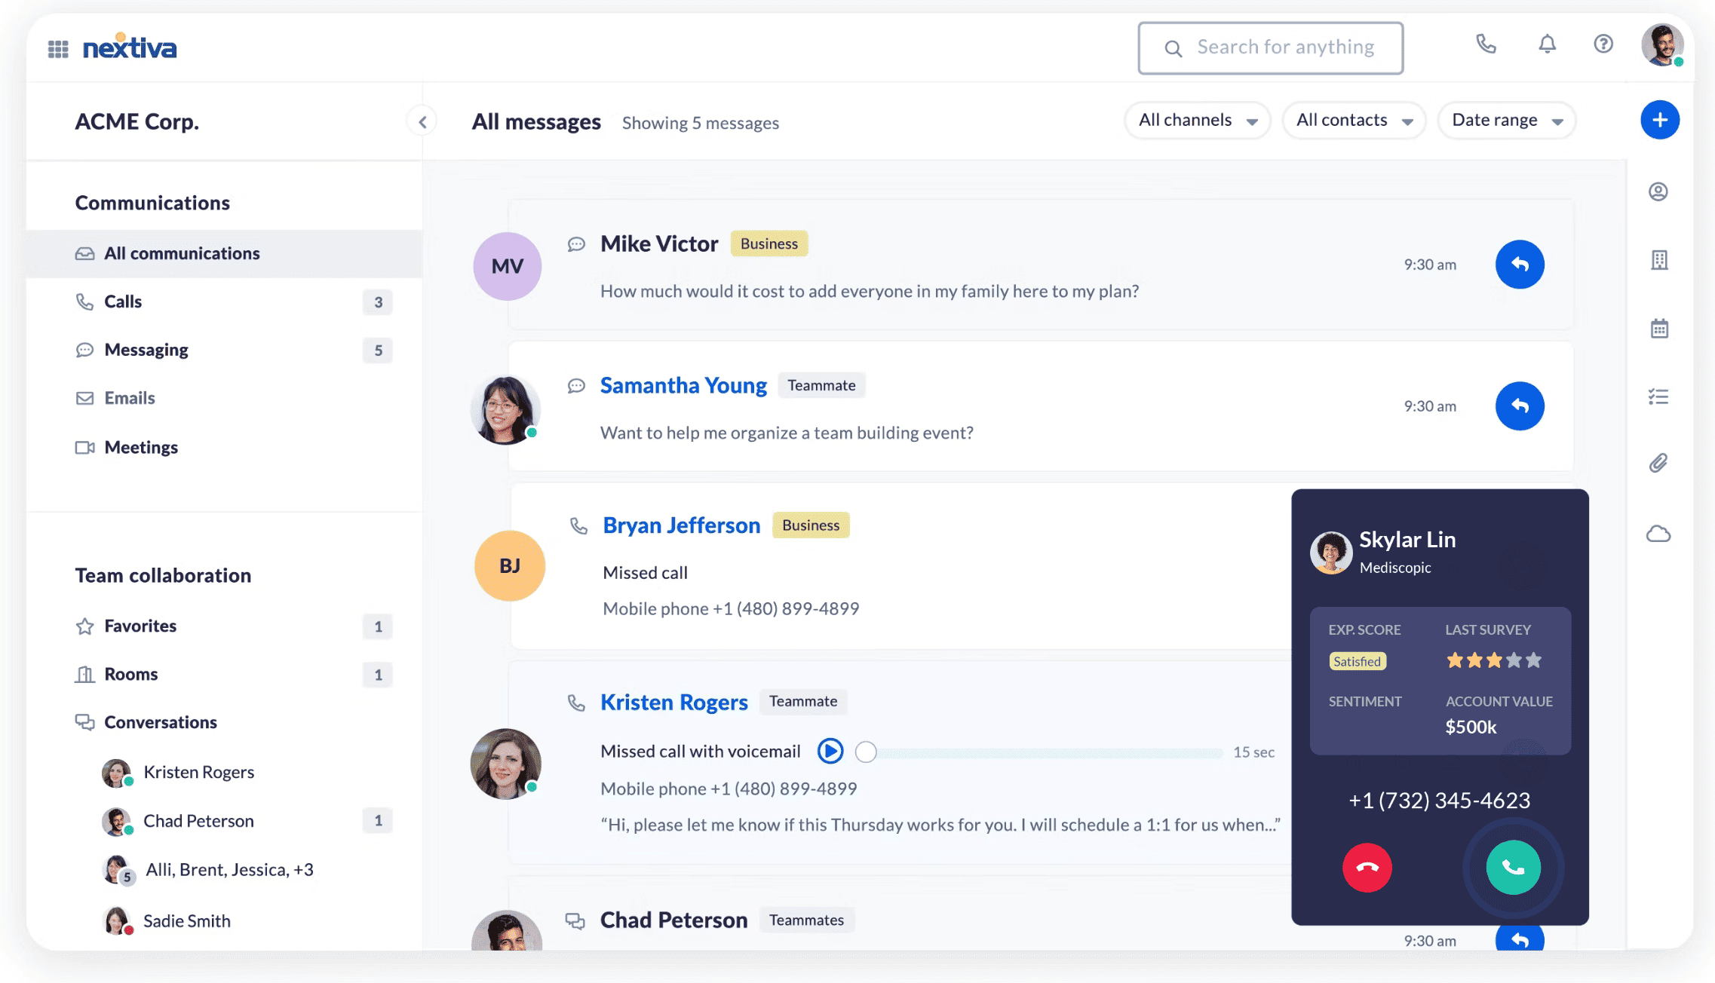Click the satisfaction score star rating for Skylar Lin

pos(1490,658)
